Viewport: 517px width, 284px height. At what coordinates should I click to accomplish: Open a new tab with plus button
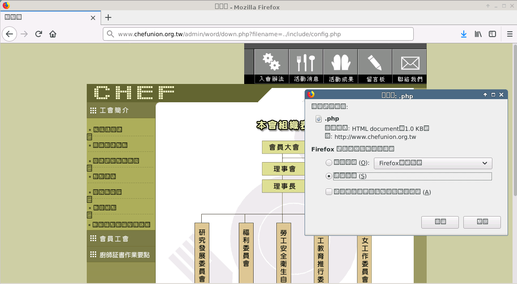point(108,17)
